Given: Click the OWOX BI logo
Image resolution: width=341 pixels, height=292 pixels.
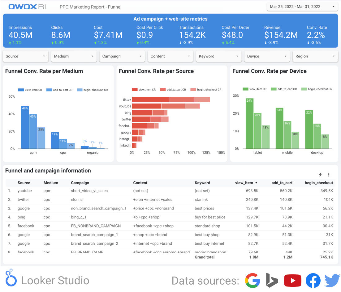Looking at the screenshot, I should [26, 6].
